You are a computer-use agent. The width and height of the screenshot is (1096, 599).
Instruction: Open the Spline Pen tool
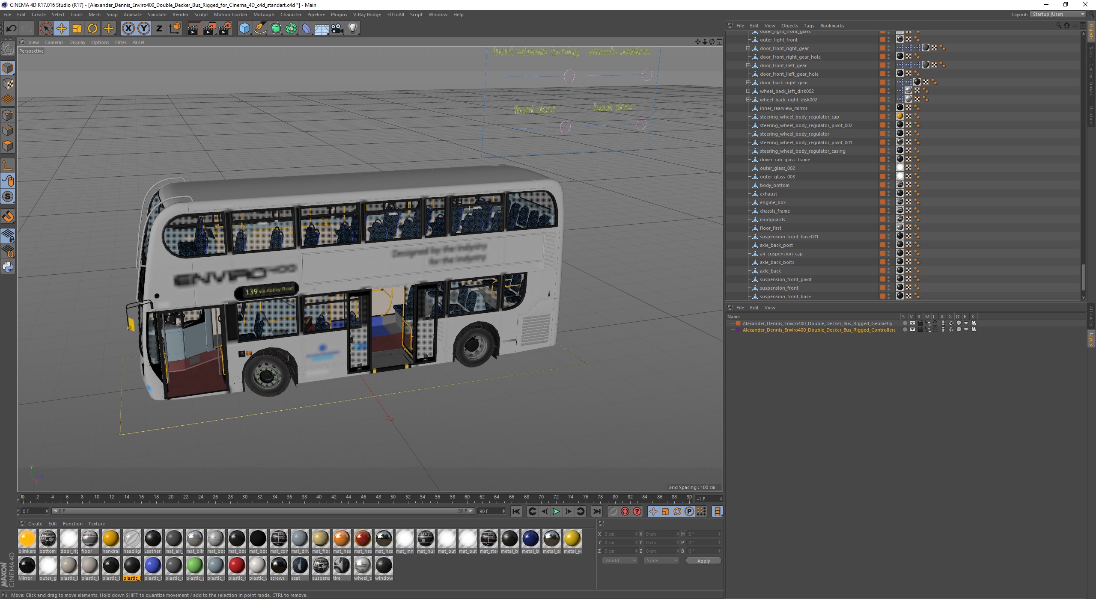pos(260,29)
